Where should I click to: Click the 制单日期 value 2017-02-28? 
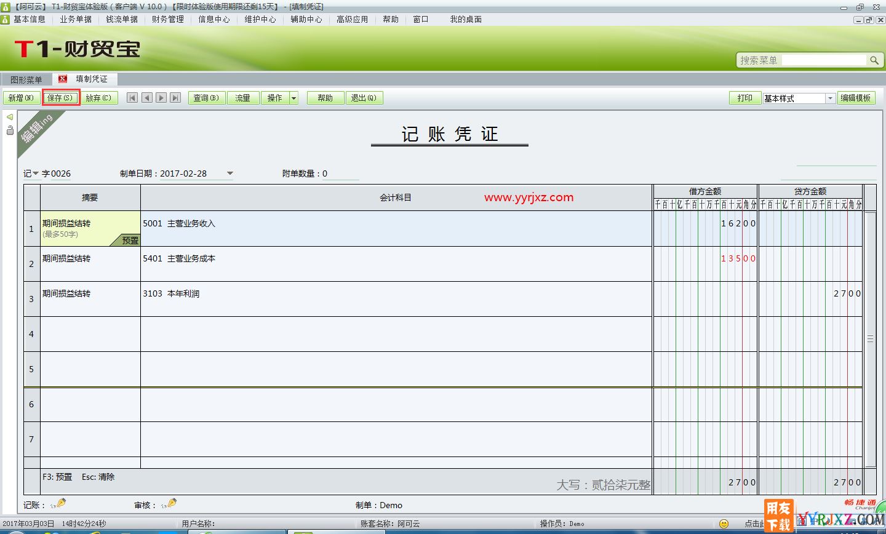coord(183,173)
